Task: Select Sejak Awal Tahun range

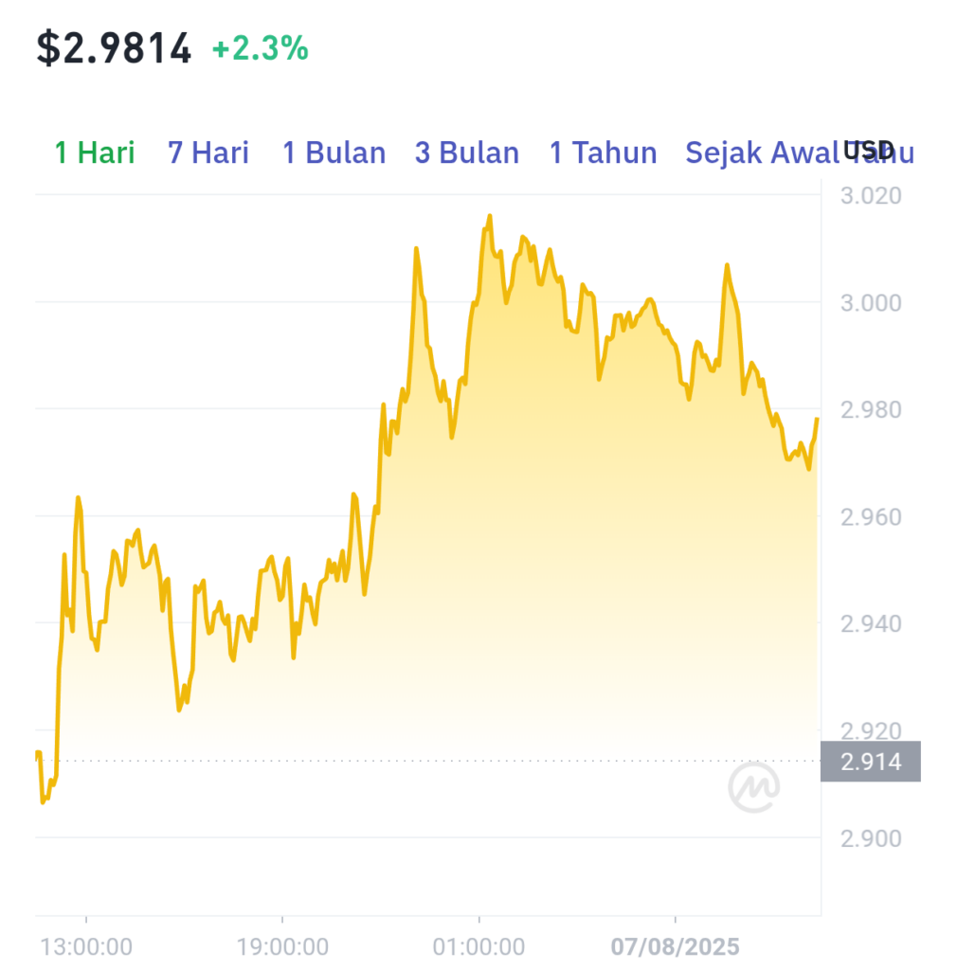Action: [x=800, y=153]
